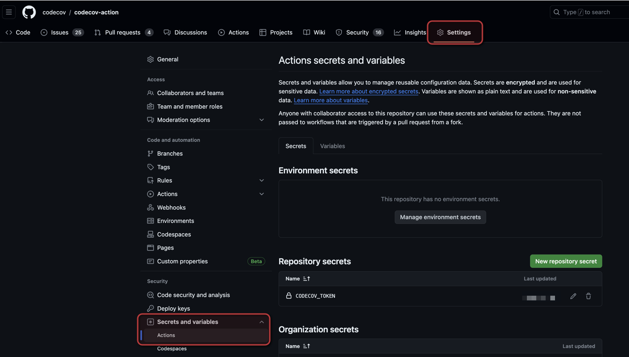Expand Moderation options chevron
This screenshot has height=357, width=629.
(261, 120)
